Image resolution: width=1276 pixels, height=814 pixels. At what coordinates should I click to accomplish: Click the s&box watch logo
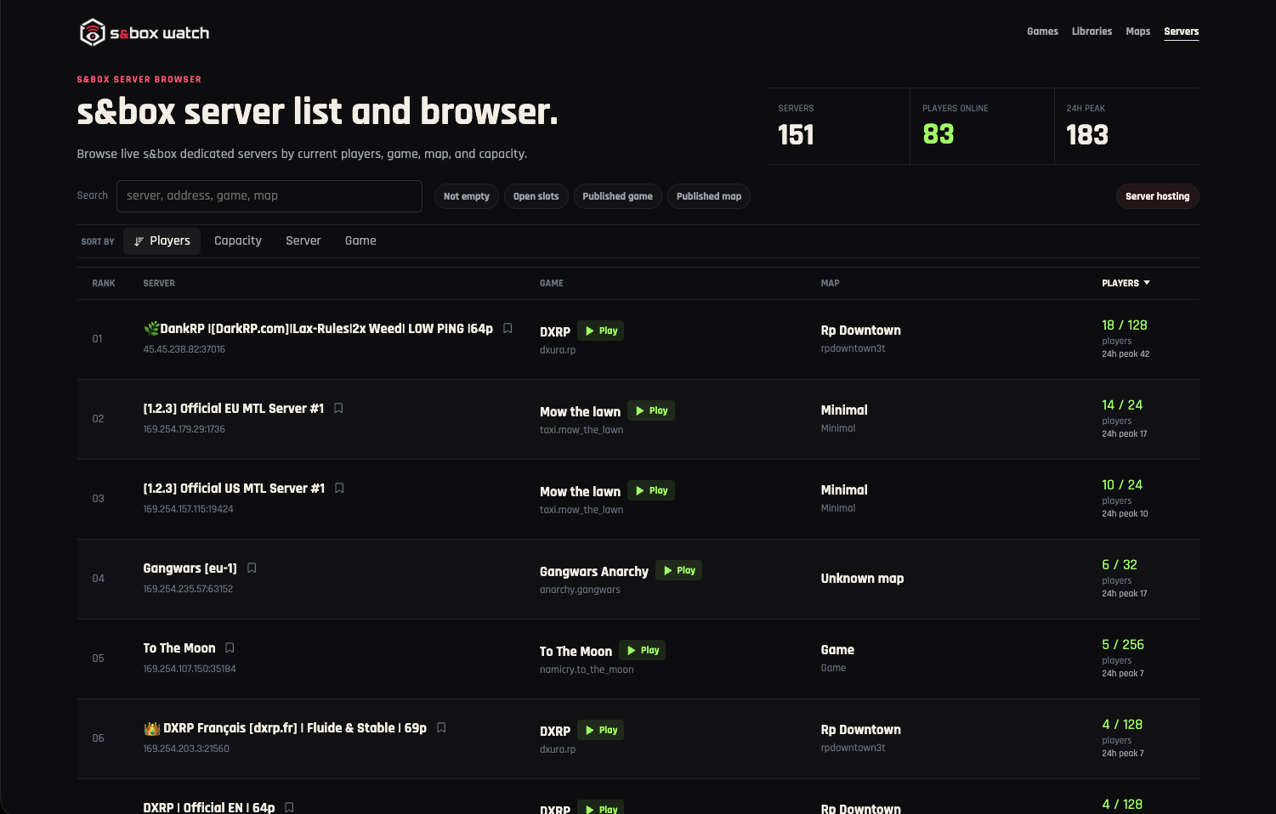(144, 32)
